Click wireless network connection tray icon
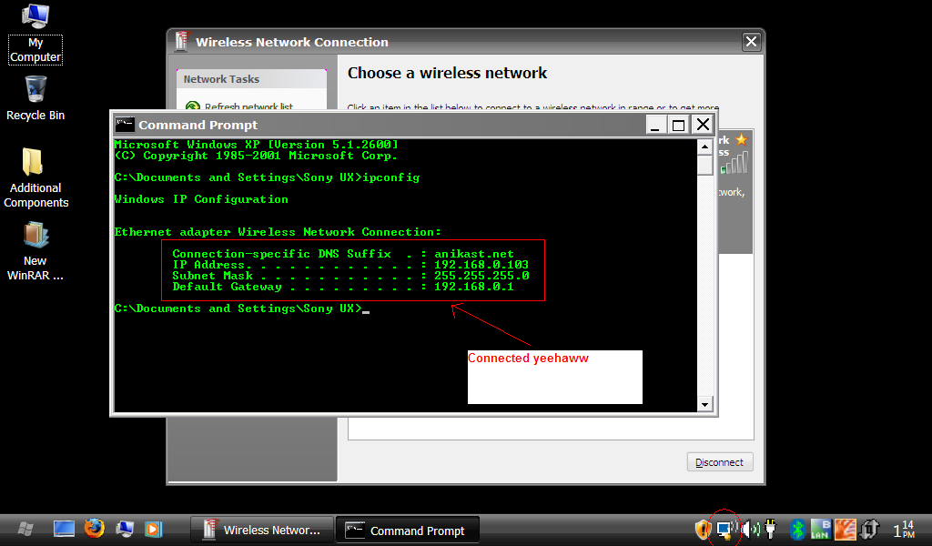This screenshot has width=932, height=546. [725, 529]
